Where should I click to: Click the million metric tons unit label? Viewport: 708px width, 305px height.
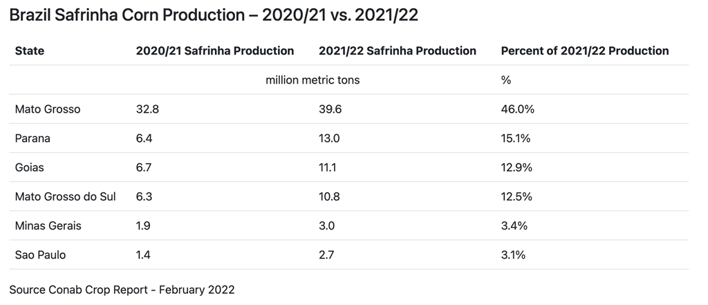click(313, 80)
